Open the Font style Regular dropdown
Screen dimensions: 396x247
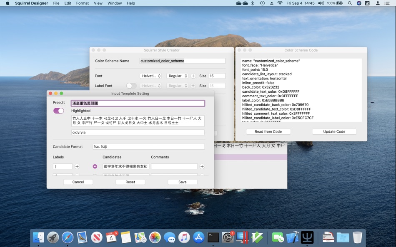[177, 76]
